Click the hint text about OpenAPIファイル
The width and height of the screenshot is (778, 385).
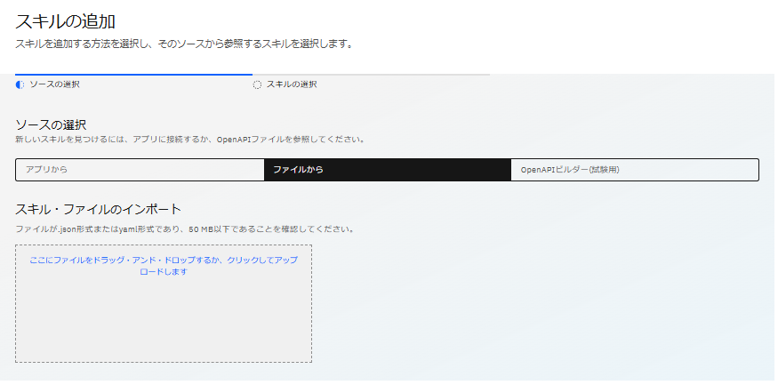point(189,140)
